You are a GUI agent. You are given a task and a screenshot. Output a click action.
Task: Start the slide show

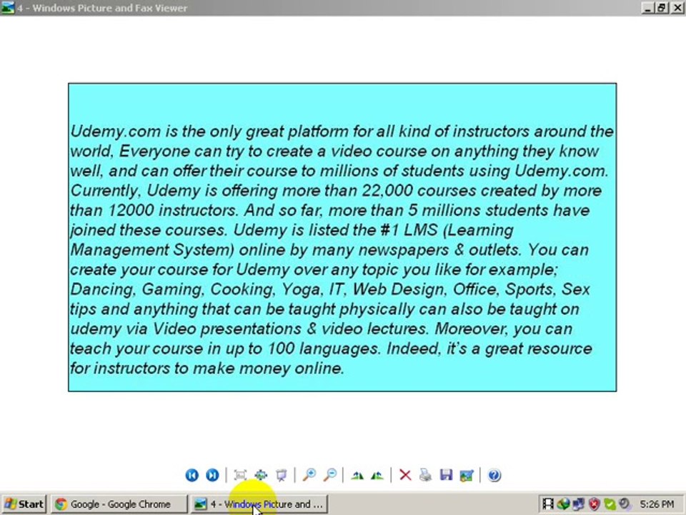[282, 475]
